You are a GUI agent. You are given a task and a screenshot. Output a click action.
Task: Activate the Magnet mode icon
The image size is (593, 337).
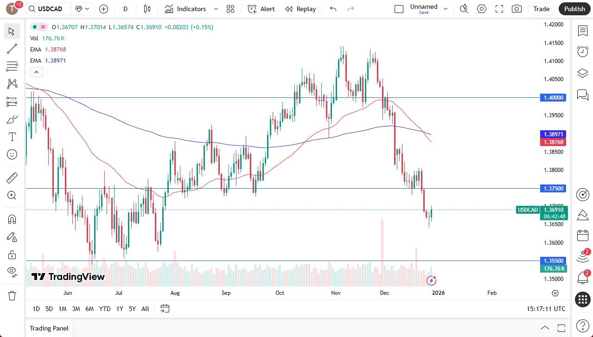12,219
